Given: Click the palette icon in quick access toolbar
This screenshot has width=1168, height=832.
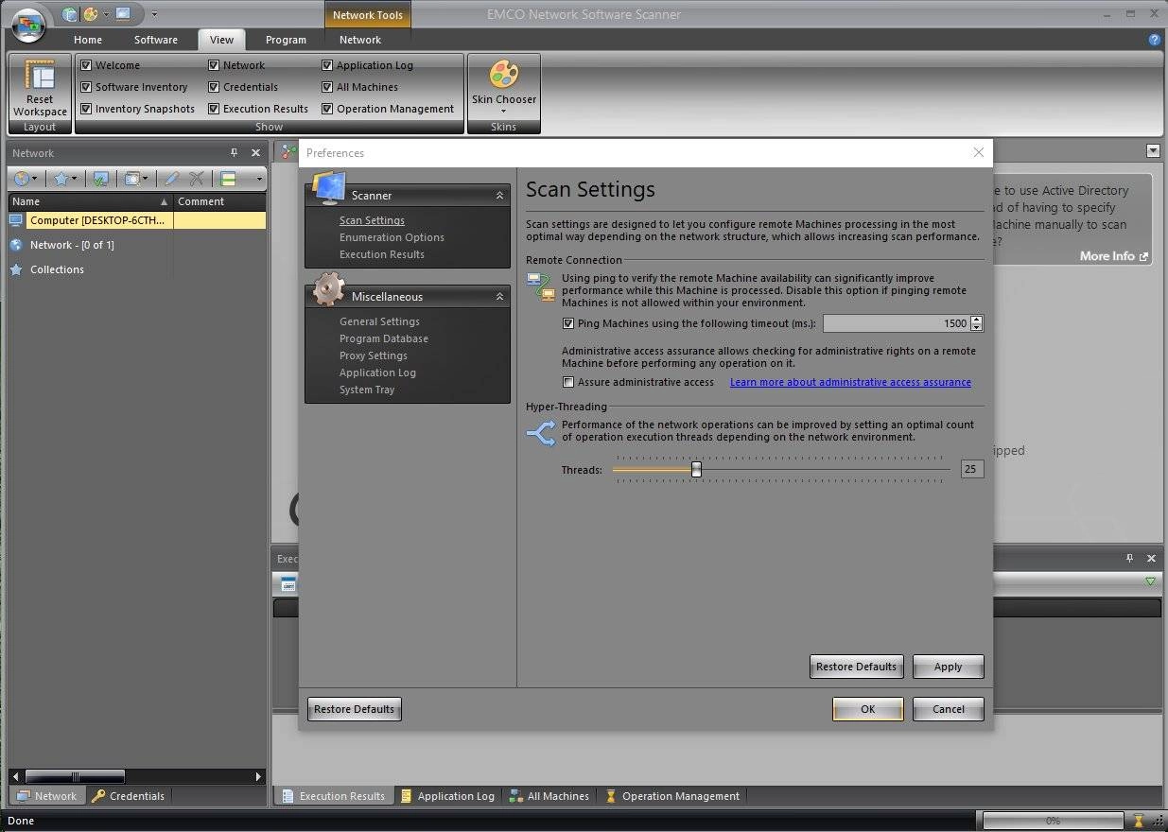Looking at the screenshot, I should pyautogui.click(x=91, y=14).
